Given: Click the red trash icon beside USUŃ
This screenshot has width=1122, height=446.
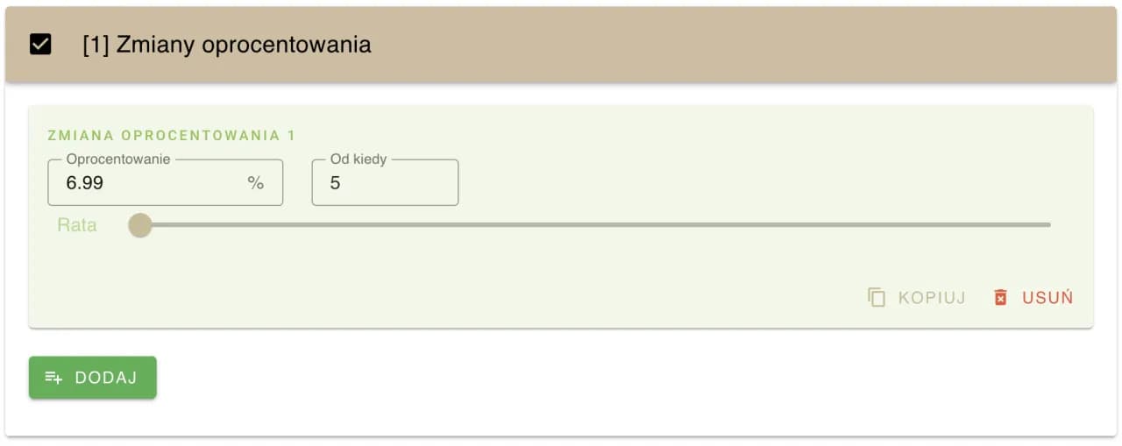Looking at the screenshot, I should pos(1000,297).
